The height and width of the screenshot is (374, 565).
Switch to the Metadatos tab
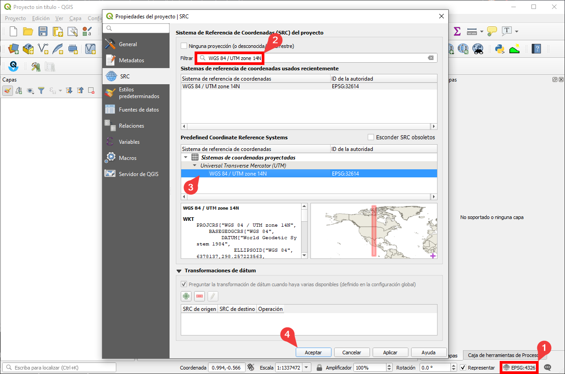[131, 60]
